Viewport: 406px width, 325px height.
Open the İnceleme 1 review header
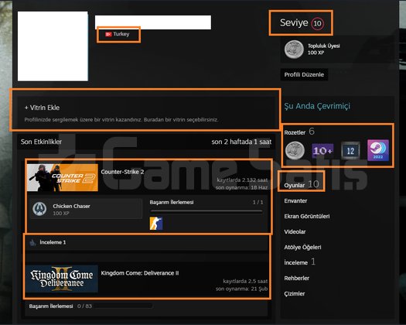[53, 242]
